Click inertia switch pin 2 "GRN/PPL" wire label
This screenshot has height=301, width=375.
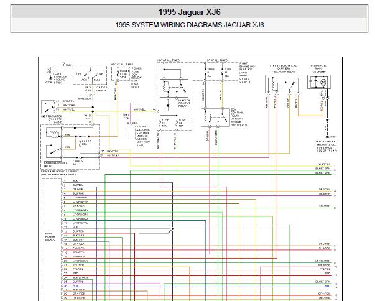click(68, 101)
